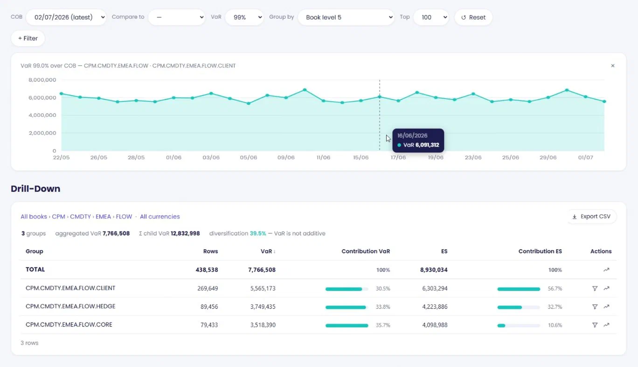
Task: Apply filter icon for CPM.CMDTY.EMEA.FLOW.CORE row
Action: click(595, 325)
